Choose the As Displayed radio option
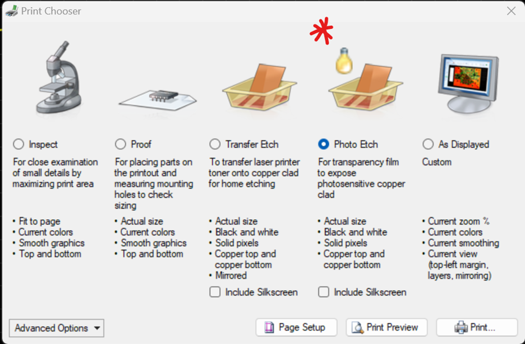The width and height of the screenshot is (525, 344). click(428, 145)
